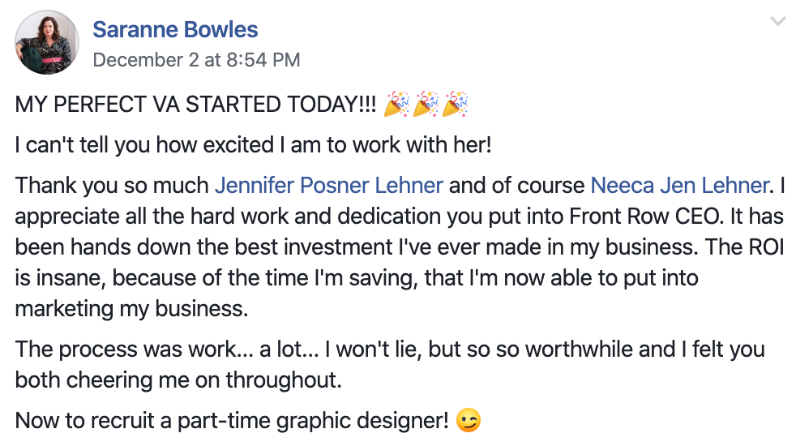796x446 pixels.
Task: Open the Saranne Bowles profile name link
Action: [175, 30]
